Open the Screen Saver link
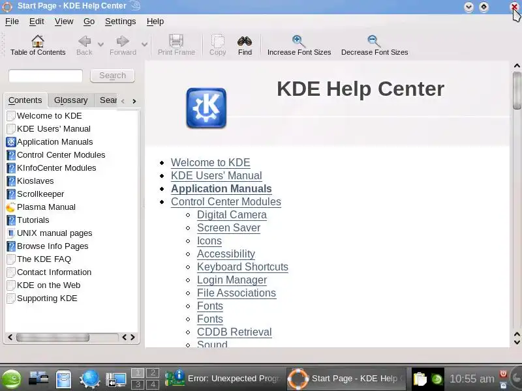This screenshot has height=391, width=522. point(229,227)
